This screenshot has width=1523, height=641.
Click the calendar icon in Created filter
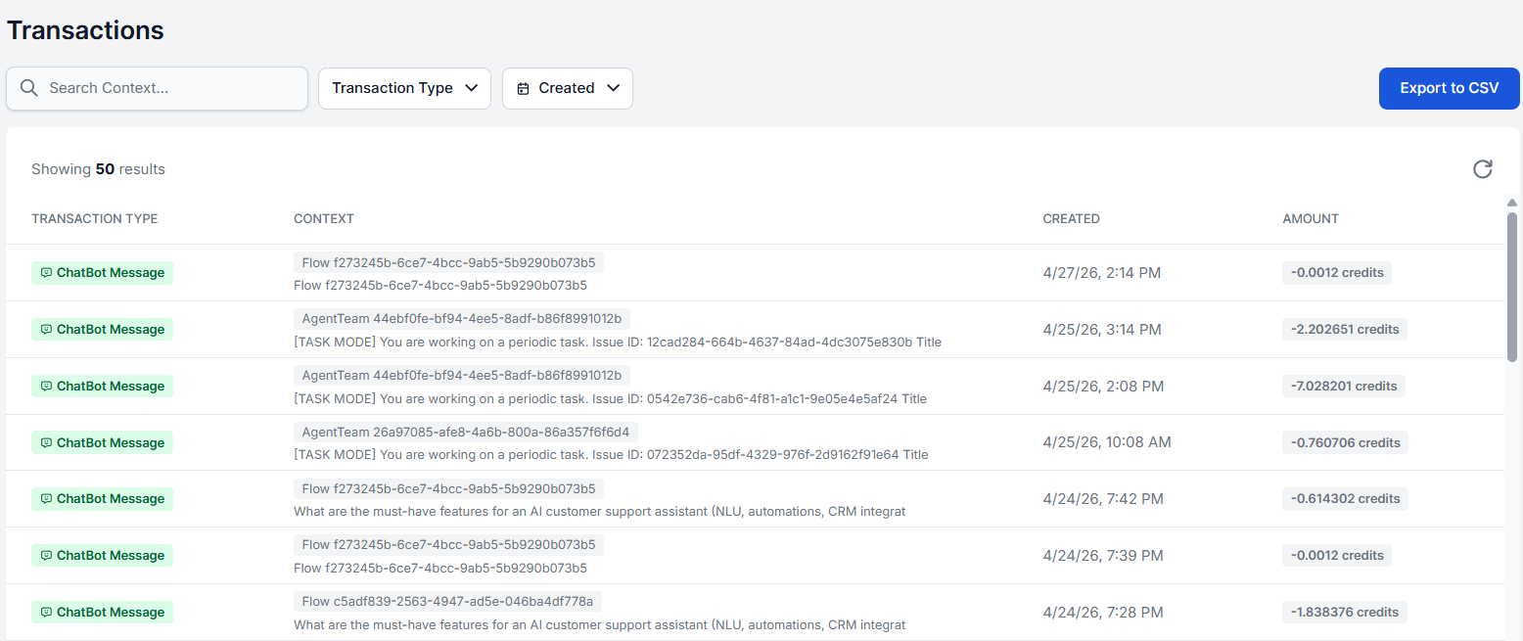pyautogui.click(x=523, y=88)
